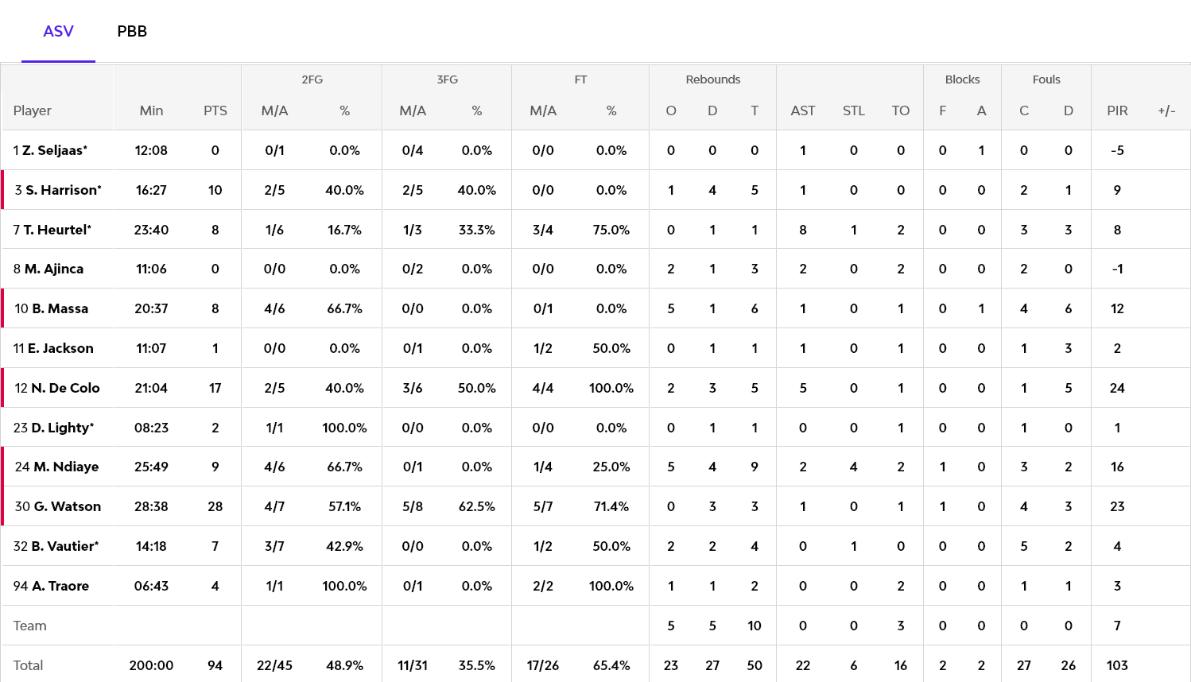Screen dimensions: 1191x682
Task: Switch to the PBB team tab
Action: [132, 32]
